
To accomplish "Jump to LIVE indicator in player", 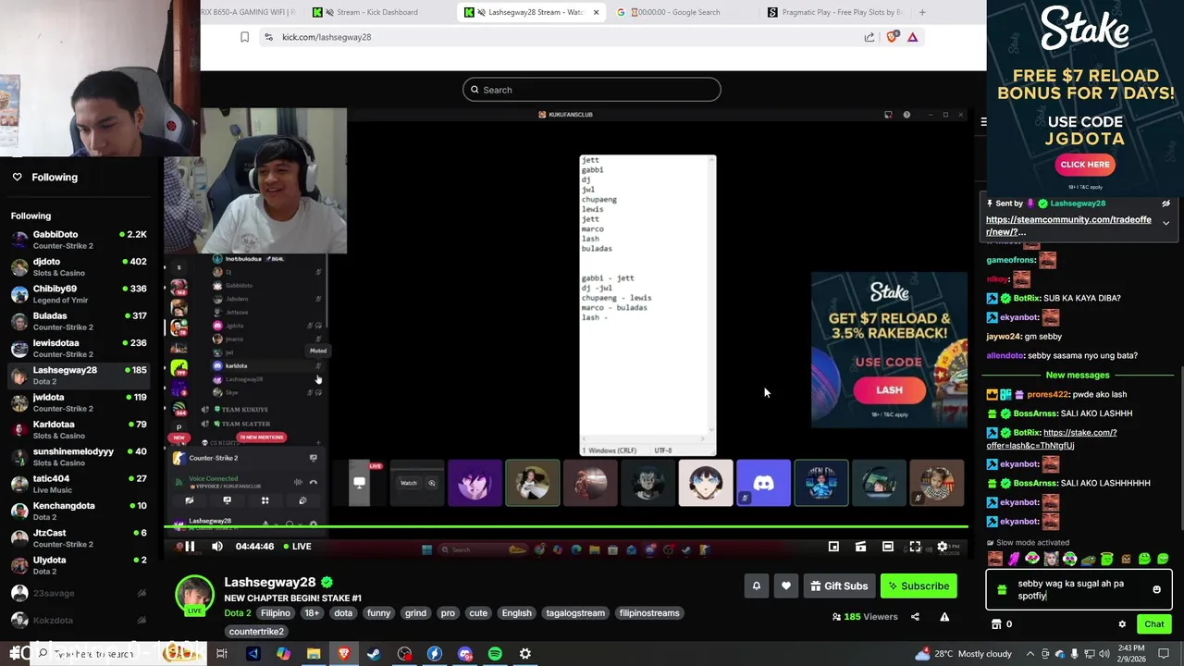I will coord(296,547).
